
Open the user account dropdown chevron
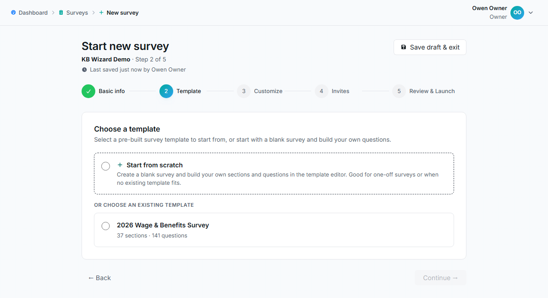pyautogui.click(x=531, y=12)
